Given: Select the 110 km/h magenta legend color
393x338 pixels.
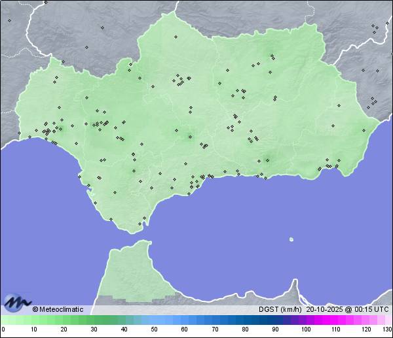Looking at the screenshot, I should [335, 320].
